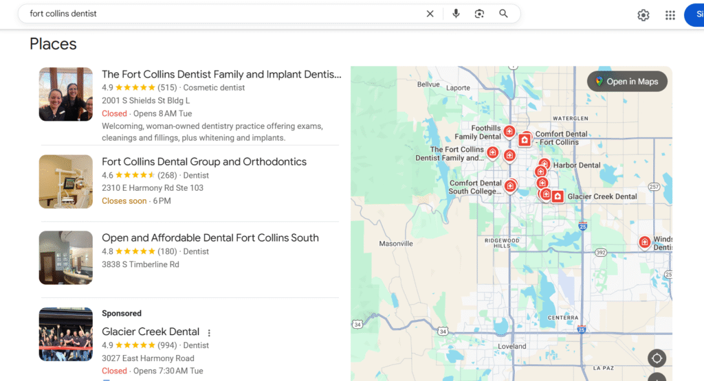Center map on my location

(656, 358)
